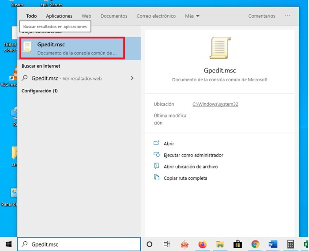Select the Correo electrónico tab
The height and width of the screenshot is (251, 309).
[x=156, y=16]
